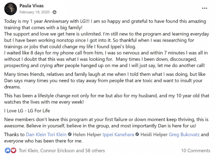The height and width of the screenshot is (156, 215).
Task: Click Paula Vivas profile picture
Action: (x=11, y=9)
